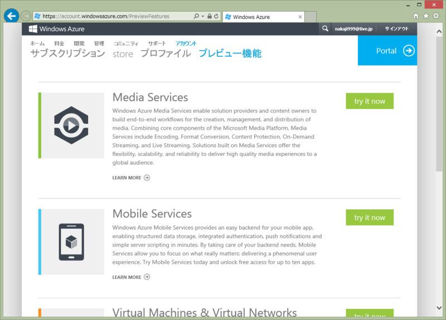This screenshot has height=320, width=446.
Task: Maximize the browser window
Action: (x=419, y=4)
